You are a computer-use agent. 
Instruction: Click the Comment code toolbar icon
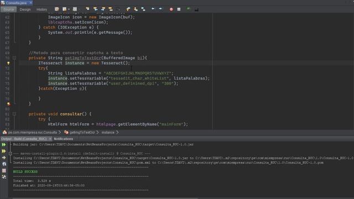click(x=189, y=9)
